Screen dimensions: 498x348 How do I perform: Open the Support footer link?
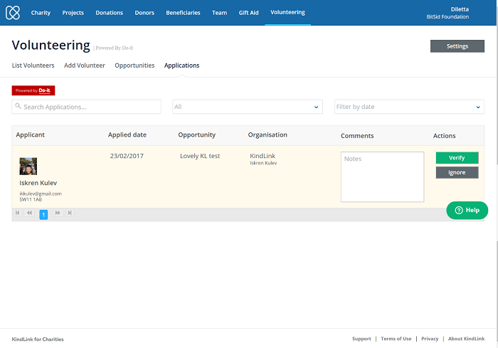point(361,339)
